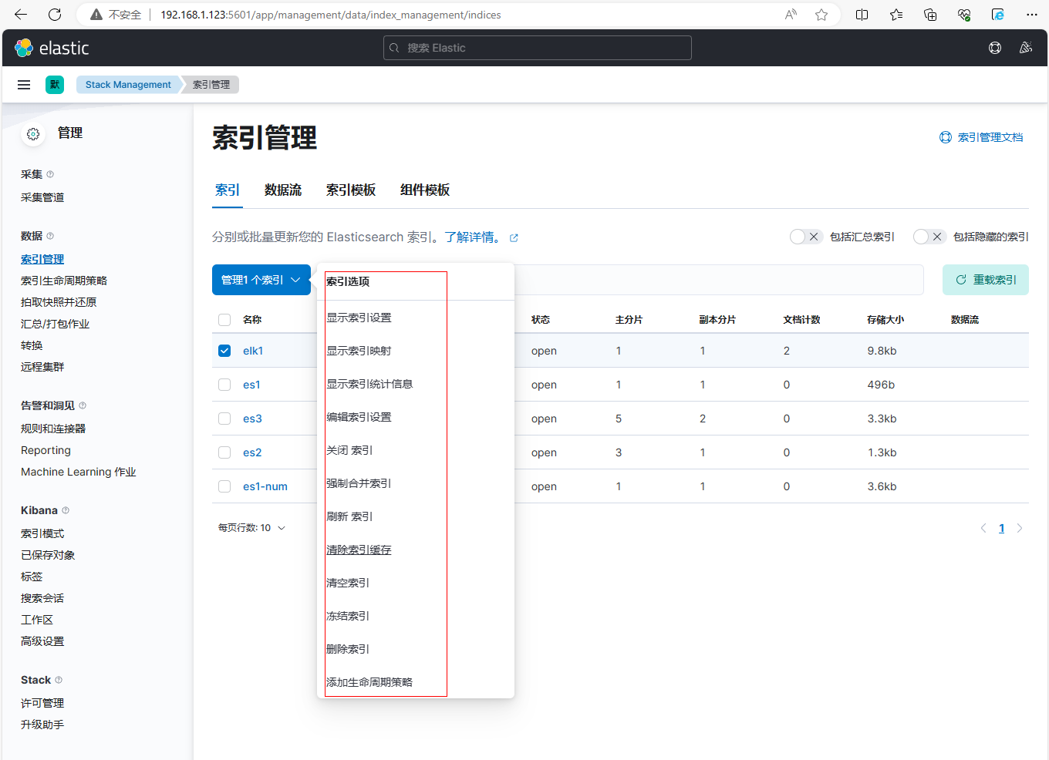Click the 搜索 Elastic search field
Screen dimensions: 1049x760
[537, 48]
